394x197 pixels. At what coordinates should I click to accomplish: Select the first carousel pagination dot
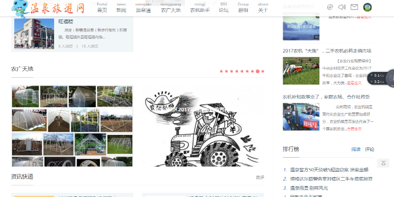(x=221, y=71)
